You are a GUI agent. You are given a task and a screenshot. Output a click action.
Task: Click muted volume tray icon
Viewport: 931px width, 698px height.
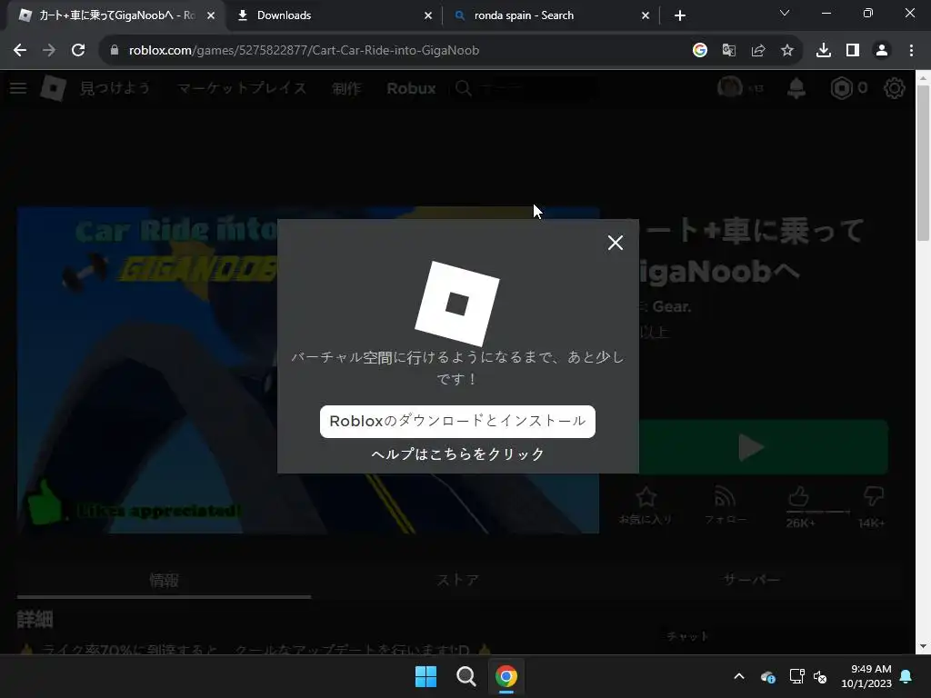point(821,676)
